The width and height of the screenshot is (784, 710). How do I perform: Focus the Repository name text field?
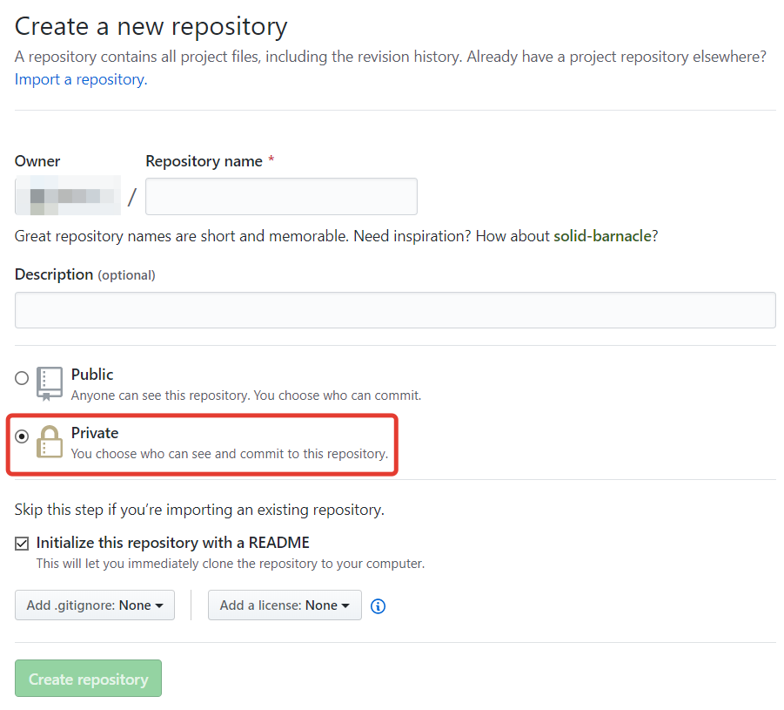click(281, 197)
